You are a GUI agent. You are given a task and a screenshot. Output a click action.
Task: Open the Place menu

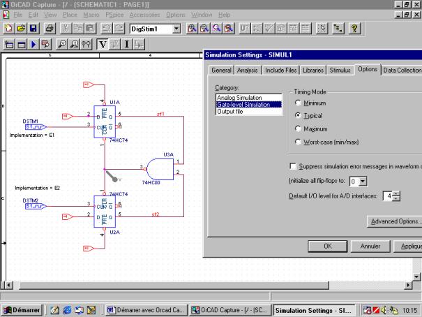[x=70, y=15]
